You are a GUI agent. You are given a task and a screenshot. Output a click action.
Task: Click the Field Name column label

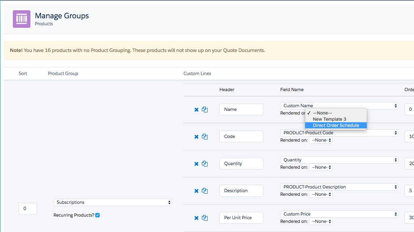point(292,90)
